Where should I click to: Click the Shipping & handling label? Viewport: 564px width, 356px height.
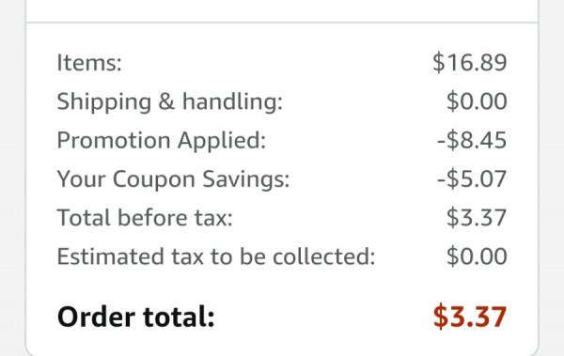(x=170, y=101)
